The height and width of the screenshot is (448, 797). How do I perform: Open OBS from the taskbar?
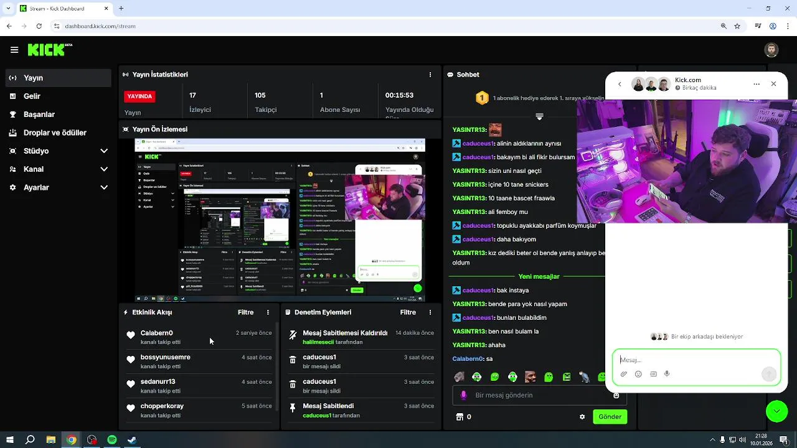[92, 440]
